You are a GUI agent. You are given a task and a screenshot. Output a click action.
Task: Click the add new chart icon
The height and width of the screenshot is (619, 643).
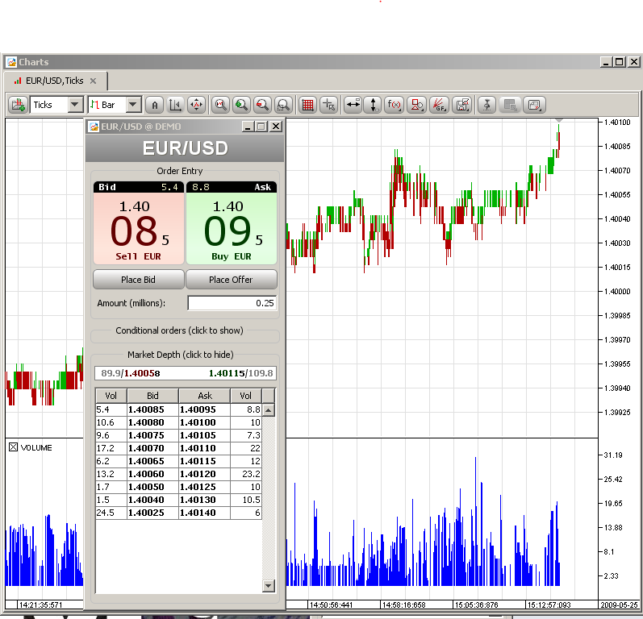click(x=18, y=105)
